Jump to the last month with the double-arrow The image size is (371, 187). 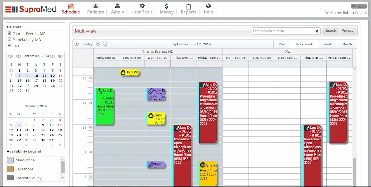coord(60,56)
